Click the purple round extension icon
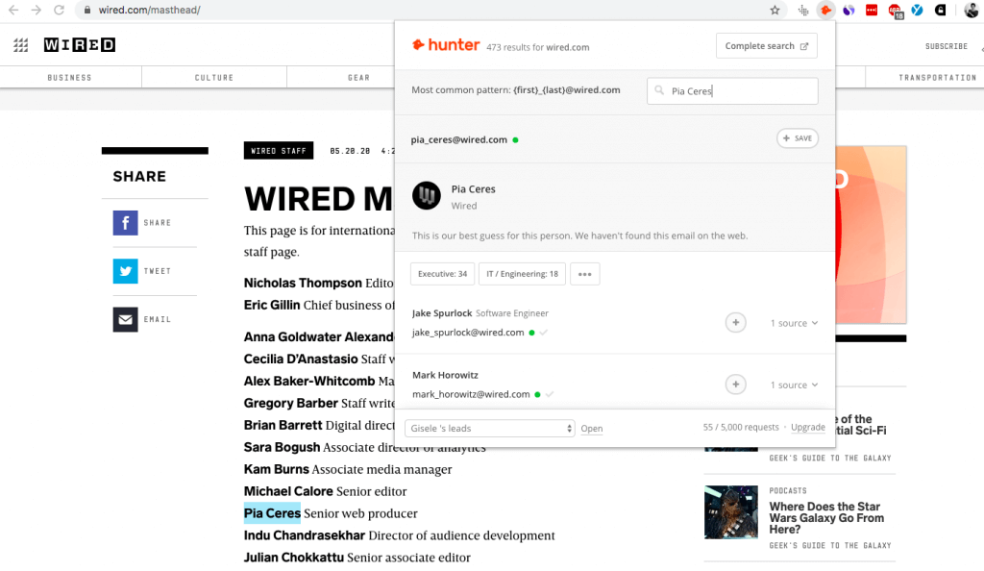This screenshot has height=571, width=984. coord(849,10)
